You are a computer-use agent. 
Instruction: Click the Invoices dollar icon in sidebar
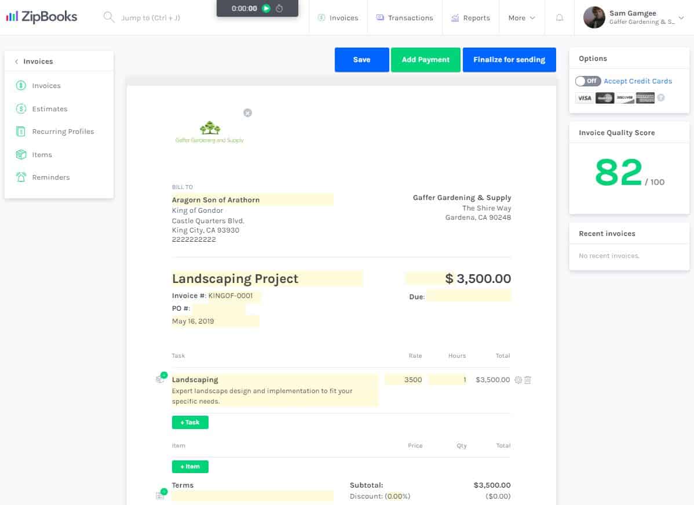pyautogui.click(x=21, y=85)
